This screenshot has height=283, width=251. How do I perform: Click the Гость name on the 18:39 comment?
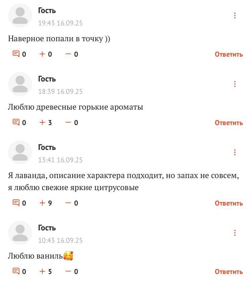click(47, 79)
